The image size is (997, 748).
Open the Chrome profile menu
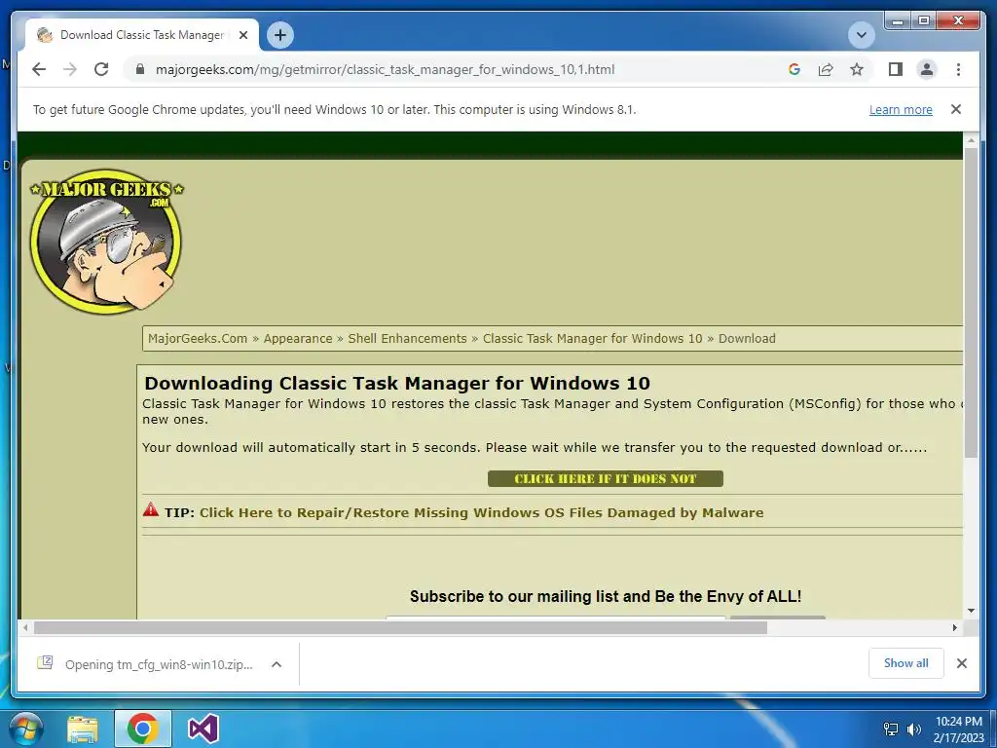927,69
